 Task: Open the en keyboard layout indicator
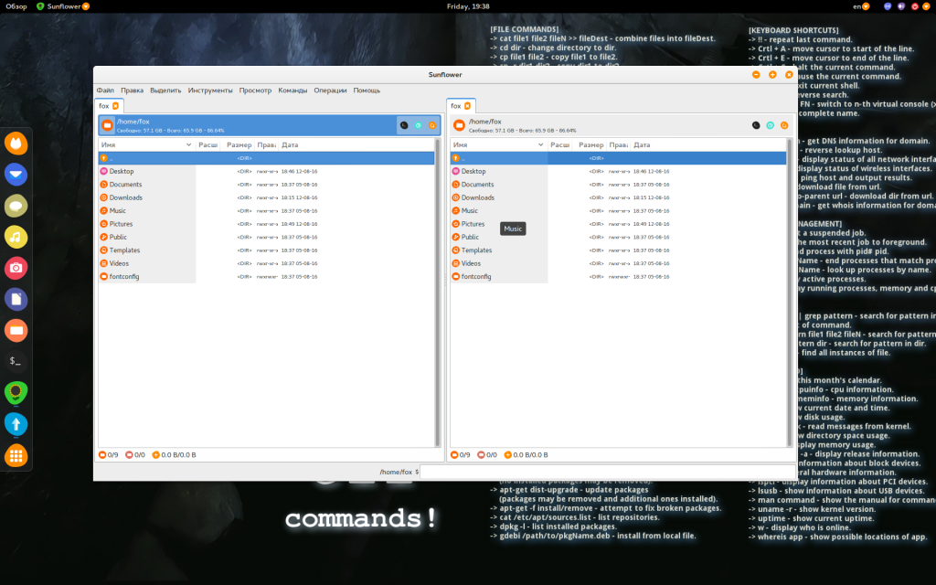coord(861,6)
